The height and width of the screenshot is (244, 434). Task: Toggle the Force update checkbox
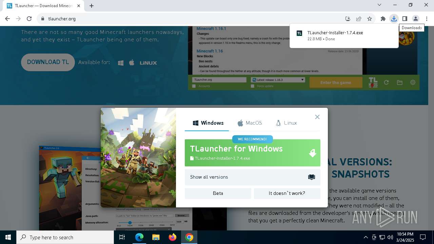click(252, 86)
